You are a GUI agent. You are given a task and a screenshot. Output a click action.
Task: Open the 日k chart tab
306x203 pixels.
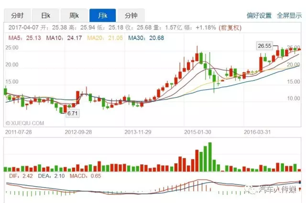[x=46, y=15]
